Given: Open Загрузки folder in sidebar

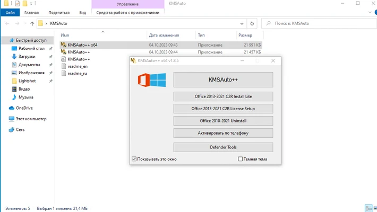Looking at the screenshot, I should click(27, 57).
